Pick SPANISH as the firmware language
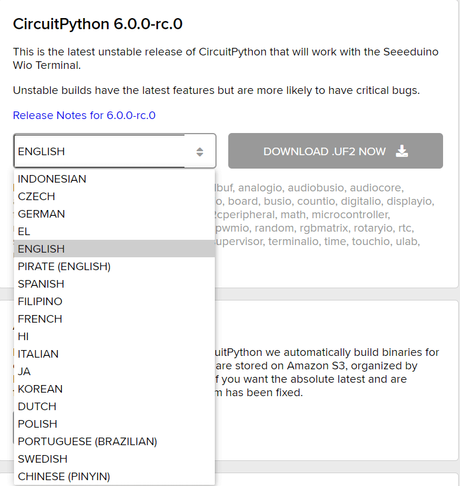 tap(40, 284)
